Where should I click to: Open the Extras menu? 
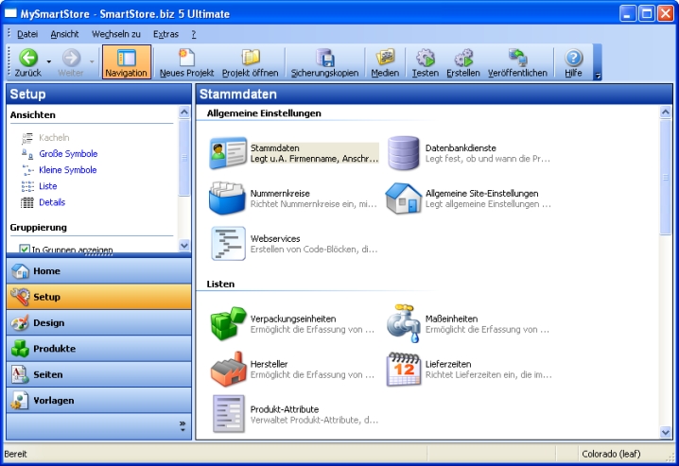point(165,33)
